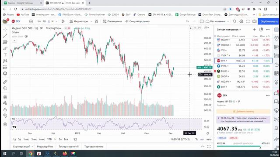Select DXY row in watchlist
This screenshot has height=157, width=280.
[x=243, y=87]
